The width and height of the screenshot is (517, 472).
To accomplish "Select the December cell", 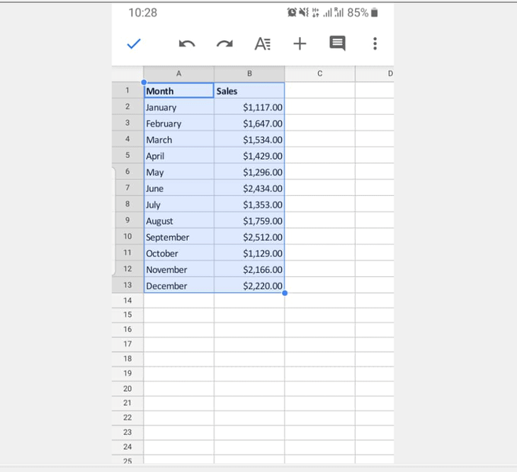I will tap(178, 285).
